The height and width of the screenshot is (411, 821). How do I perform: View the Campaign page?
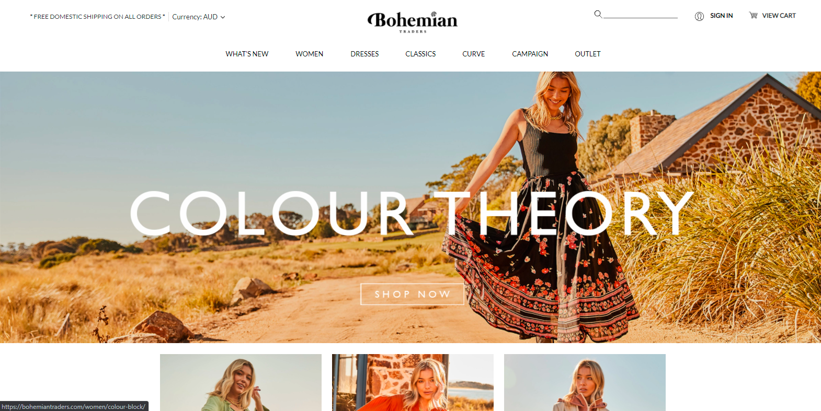click(530, 54)
